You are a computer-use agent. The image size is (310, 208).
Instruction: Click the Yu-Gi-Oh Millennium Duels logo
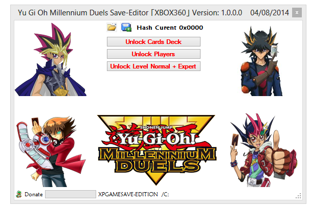coord(157,150)
